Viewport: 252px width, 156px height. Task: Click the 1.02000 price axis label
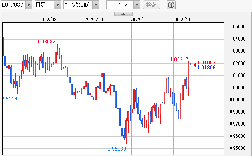pos(238,63)
